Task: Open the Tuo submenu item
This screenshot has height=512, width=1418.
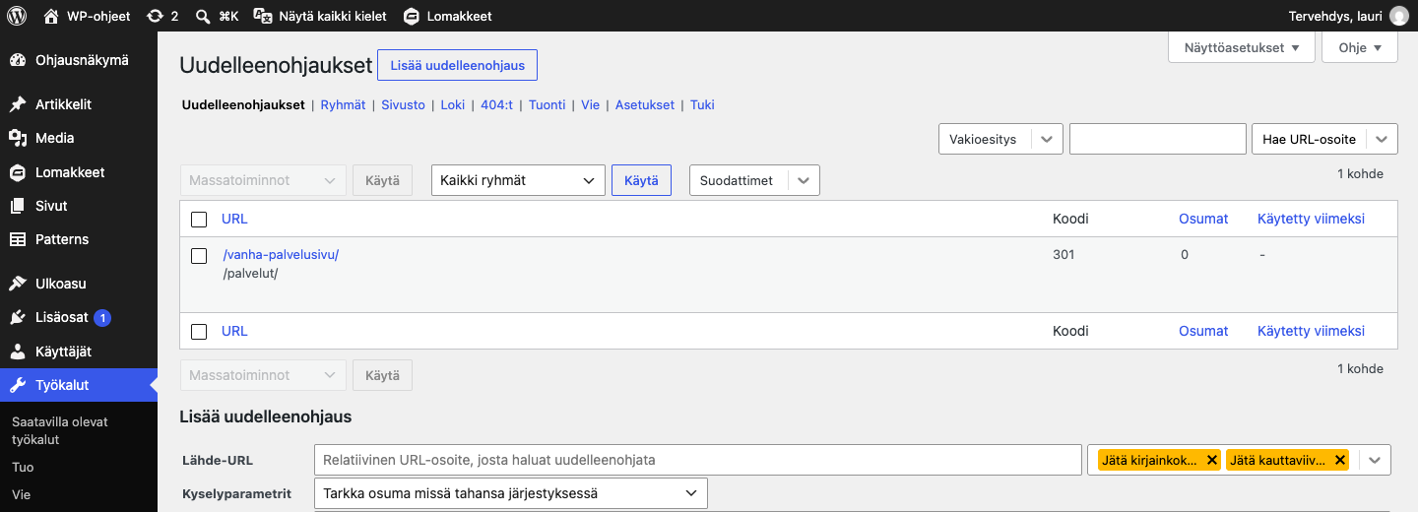Action: point(23,467)
